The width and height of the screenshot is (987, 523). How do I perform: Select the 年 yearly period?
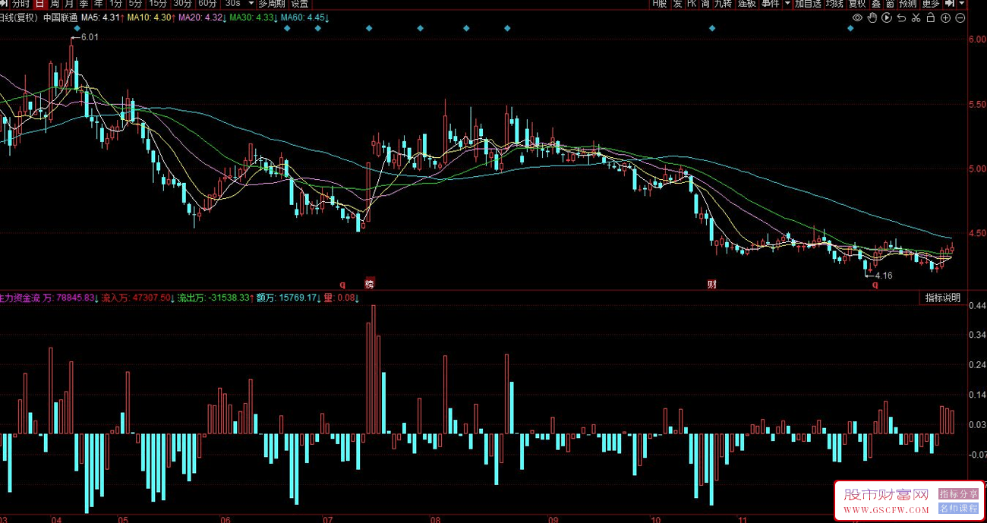click(x=98, y=4)
